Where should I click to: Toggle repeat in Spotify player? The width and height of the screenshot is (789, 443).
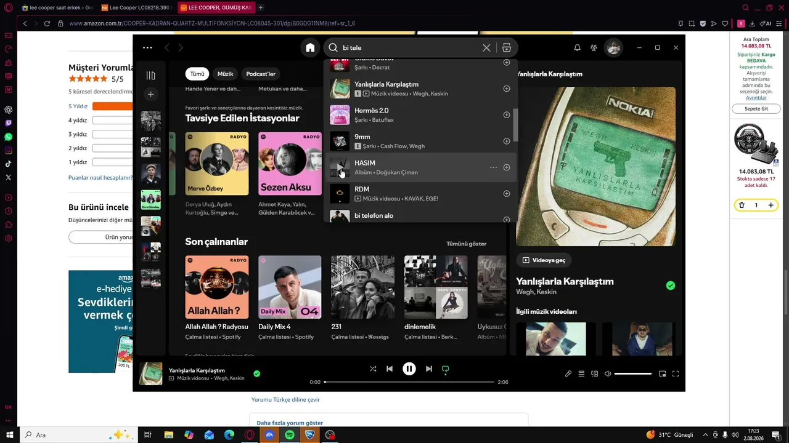pyautogui.click(x=446, y=369)
